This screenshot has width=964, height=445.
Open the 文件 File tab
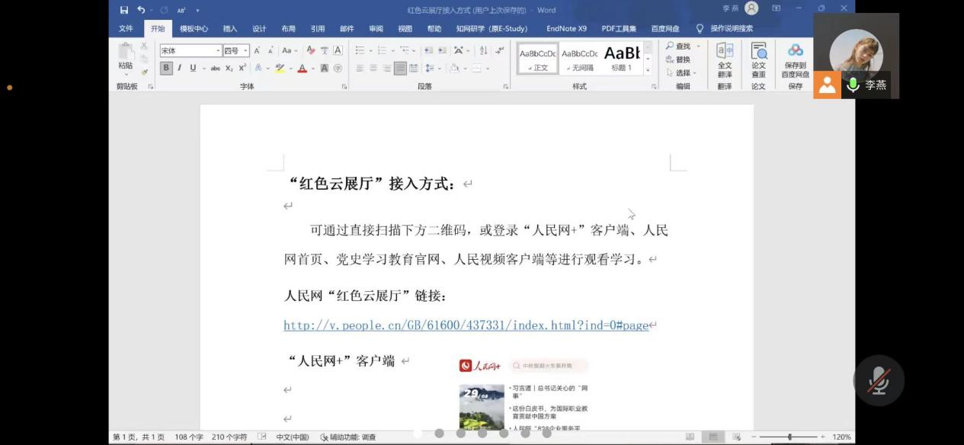(126, 28)
